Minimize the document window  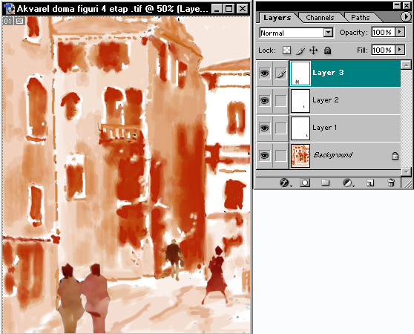coord(217,9)
